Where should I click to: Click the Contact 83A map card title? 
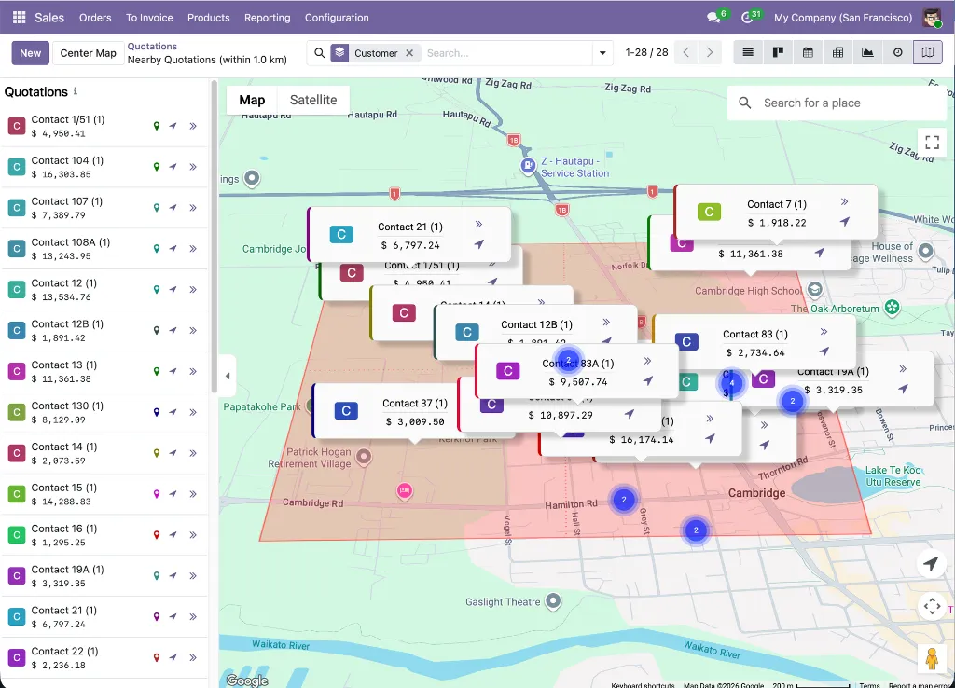pos(578,364)
